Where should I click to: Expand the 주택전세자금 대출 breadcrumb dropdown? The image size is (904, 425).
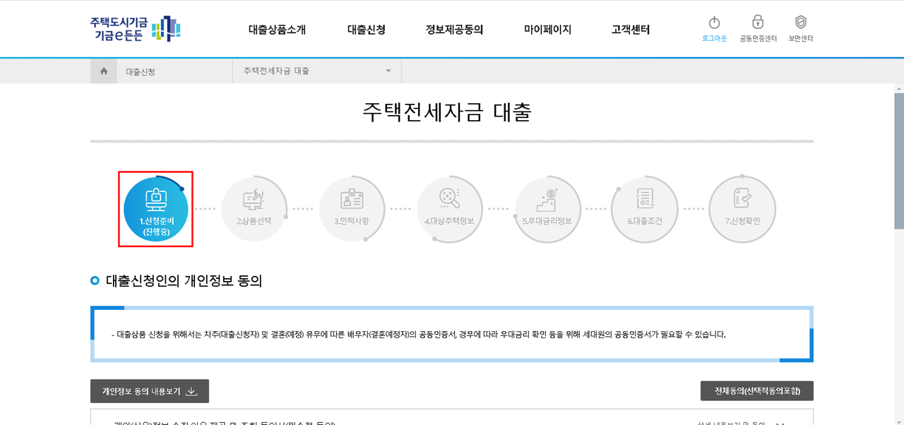point(317,71)
